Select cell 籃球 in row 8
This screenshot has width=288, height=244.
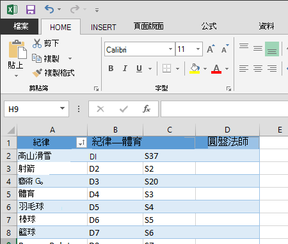(52, 232)
